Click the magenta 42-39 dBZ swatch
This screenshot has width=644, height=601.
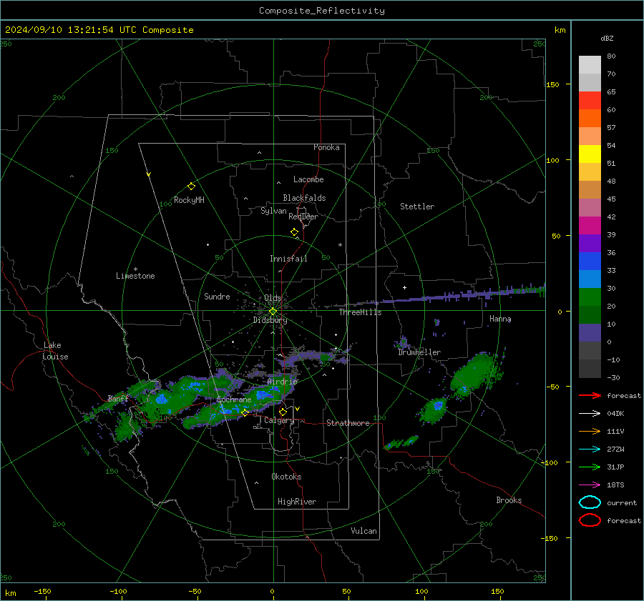(x=590, y=226)
